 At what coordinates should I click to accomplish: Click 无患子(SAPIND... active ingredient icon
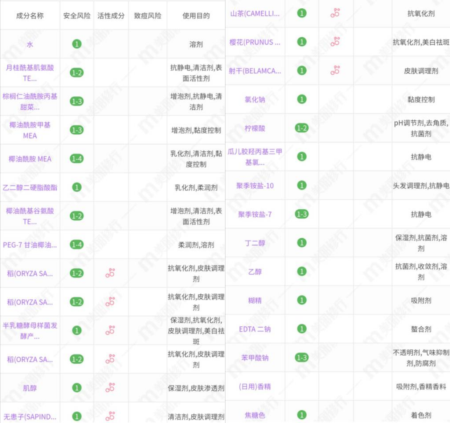(111, 415)
